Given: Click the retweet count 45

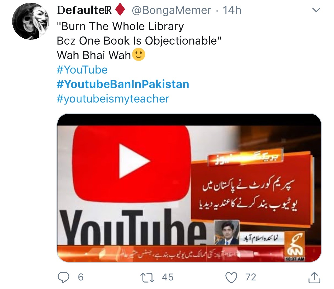Looking at the screenshot, I should coord(168,277).
